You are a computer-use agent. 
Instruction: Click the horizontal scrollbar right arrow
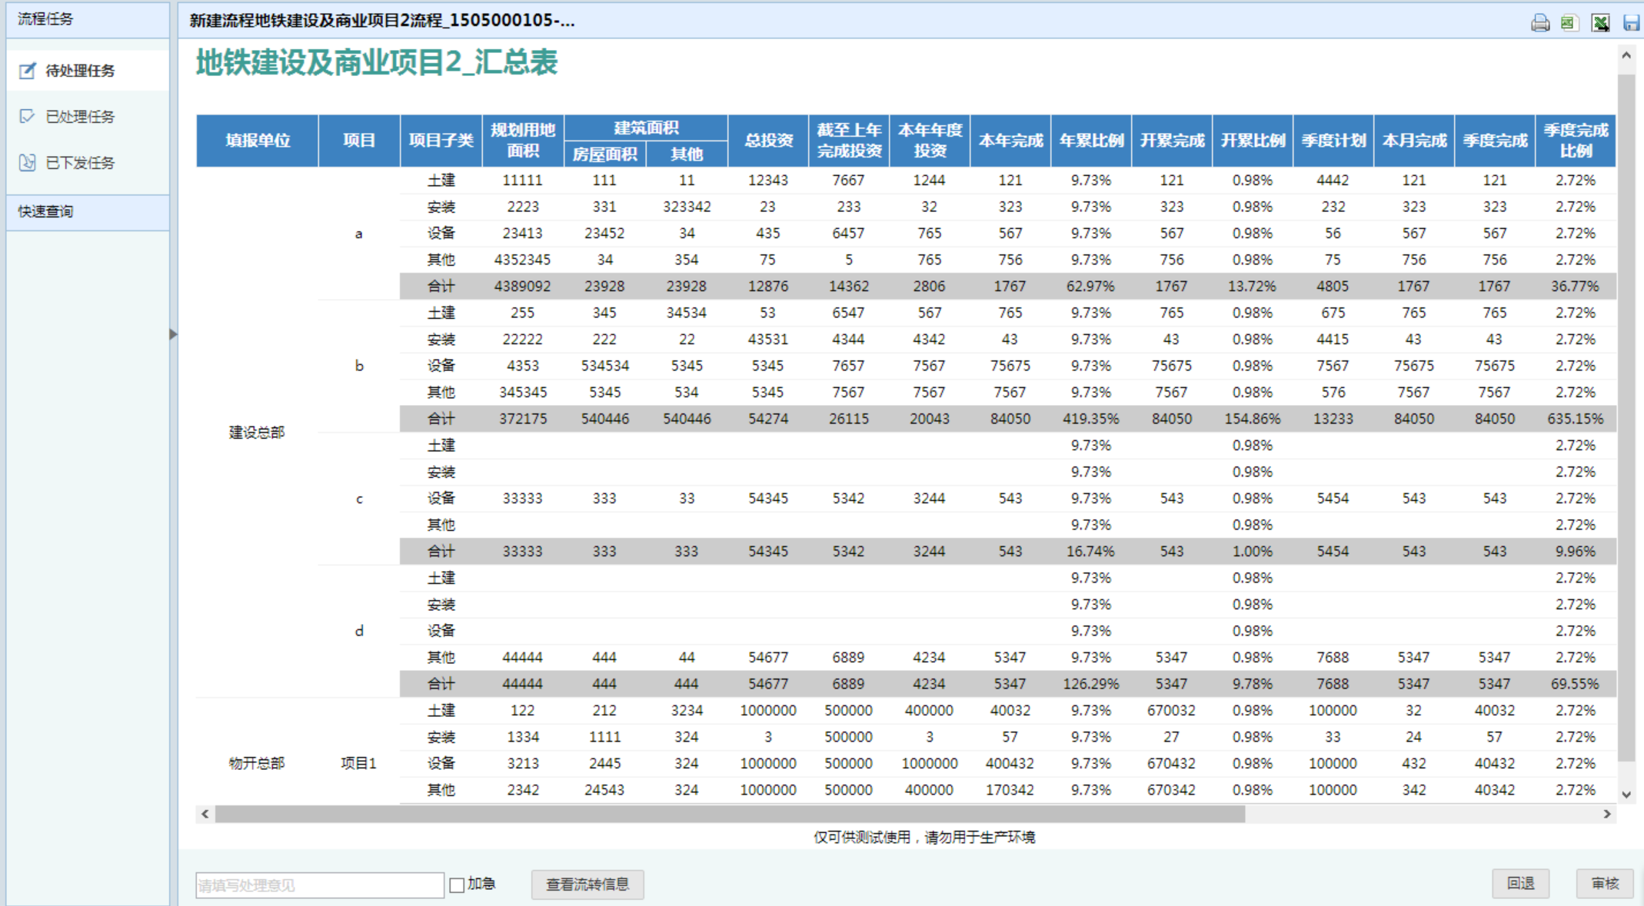[1607, 814]
